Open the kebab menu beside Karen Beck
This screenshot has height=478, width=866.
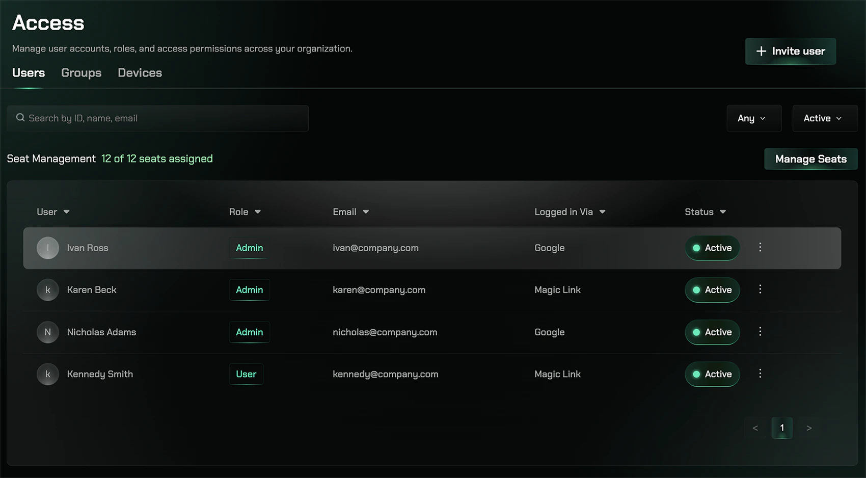(760, 289)
